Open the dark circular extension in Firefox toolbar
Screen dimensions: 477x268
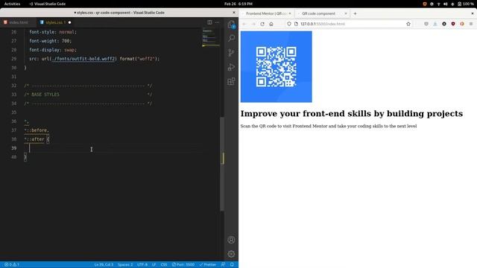click(x=444, y=24)
